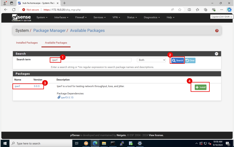The height and width of the screenshot is (147, 234).
Task: Open Copilot in Edge toolbar
Action: click(229, 10)
